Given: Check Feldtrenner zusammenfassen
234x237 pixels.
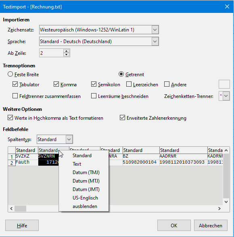Looking at the screenshot, I should [x=15, y=96].
